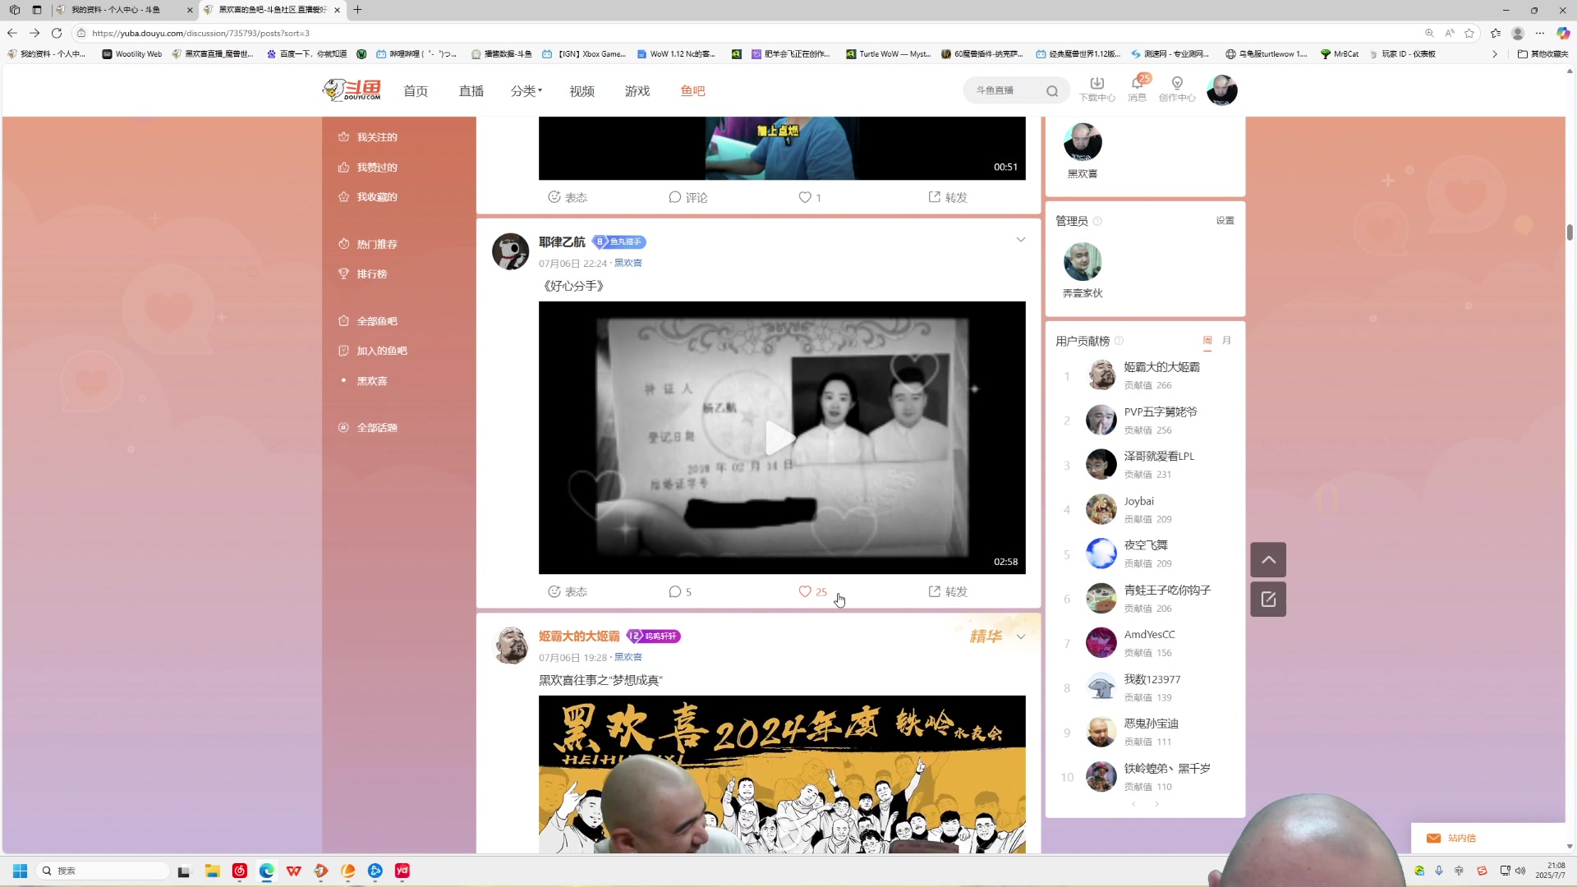The image size is (1577, 887).
Task: Like the 好心分手 post with 25 likes
Action: click(x=812, y=591)
